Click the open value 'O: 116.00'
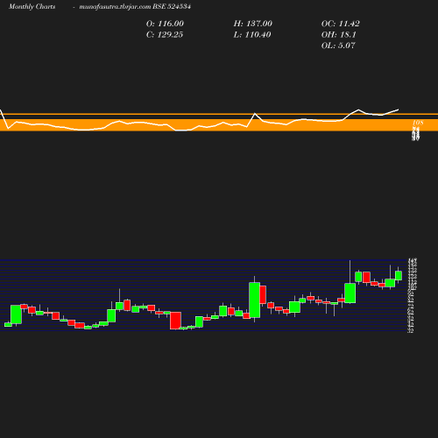The width and height of the screenshot is (438, 438). point(165,24)
